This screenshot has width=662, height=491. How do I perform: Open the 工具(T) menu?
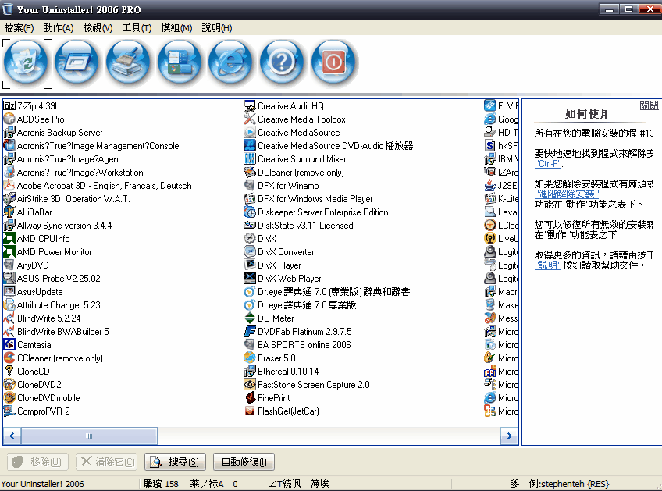click(x=137, y=28)
